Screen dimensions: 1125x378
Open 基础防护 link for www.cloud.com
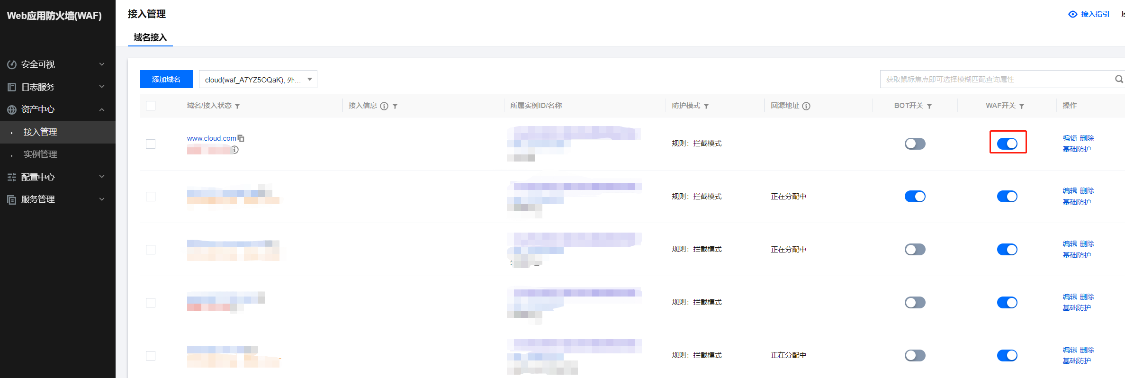(1076, 149)
